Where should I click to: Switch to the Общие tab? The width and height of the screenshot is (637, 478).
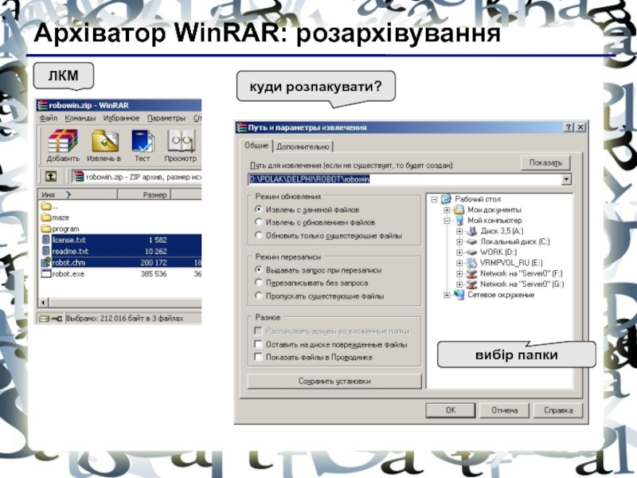click(256, 146)
